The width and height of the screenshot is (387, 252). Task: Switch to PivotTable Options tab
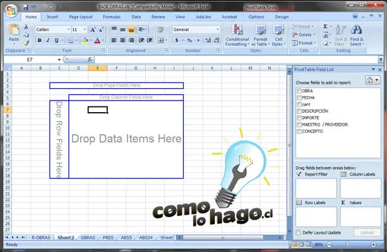pos(256,17)
